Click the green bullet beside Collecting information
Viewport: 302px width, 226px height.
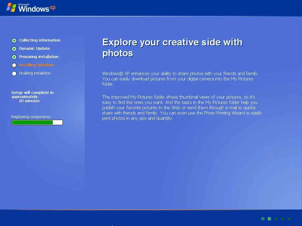14,41
